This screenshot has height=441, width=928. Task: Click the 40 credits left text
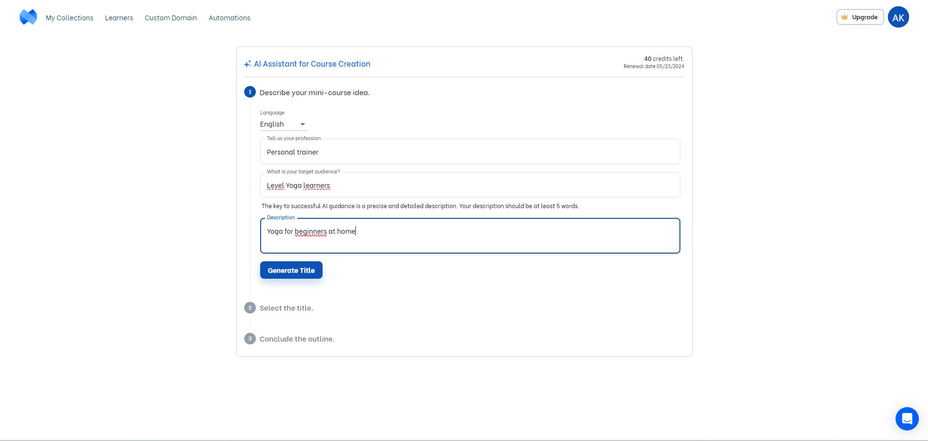tap(664, 58)
